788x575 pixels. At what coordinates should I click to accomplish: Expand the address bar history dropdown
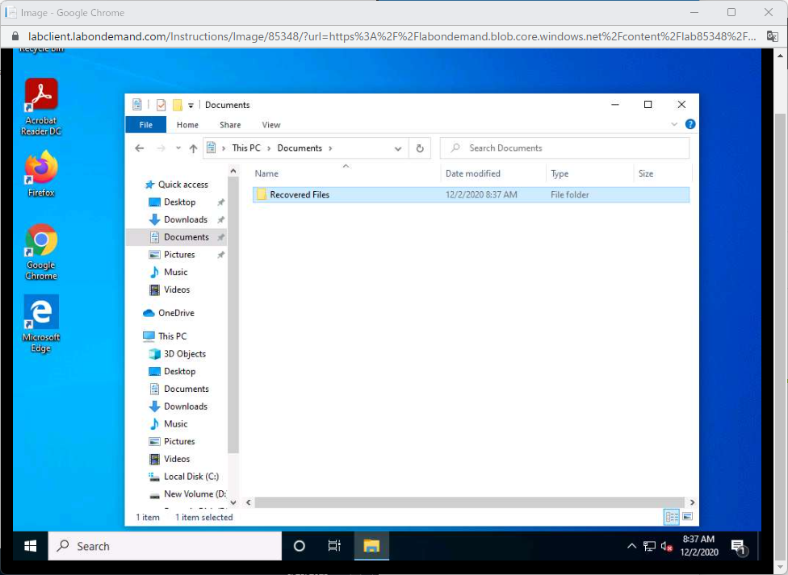398,148
